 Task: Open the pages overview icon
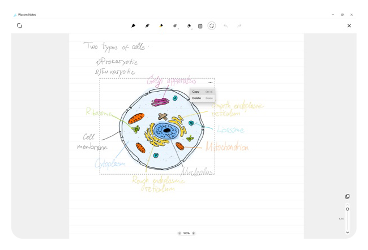pyautogui.click(x=348, y=196)
